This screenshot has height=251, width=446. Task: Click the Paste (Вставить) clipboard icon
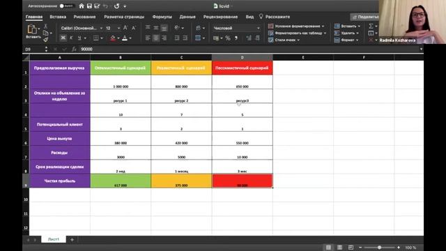pyautogui.click(x=32, y=29)
